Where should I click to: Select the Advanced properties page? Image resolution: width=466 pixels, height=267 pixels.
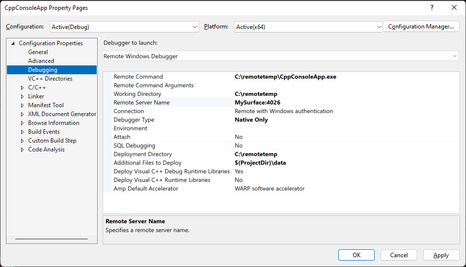(x=41, y=61)
